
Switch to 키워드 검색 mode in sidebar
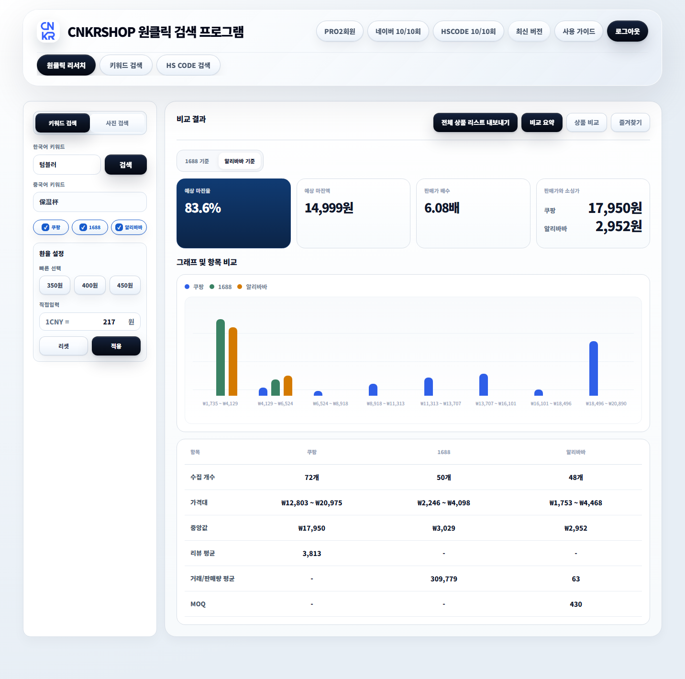tap(63, 123)
